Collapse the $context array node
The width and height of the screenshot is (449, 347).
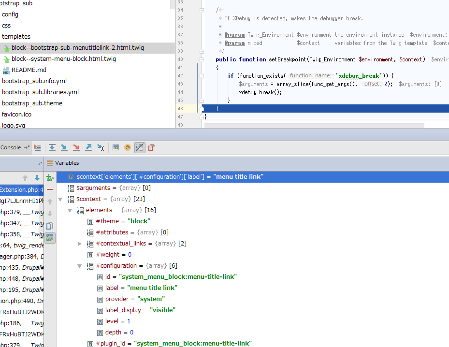(60, 199)
